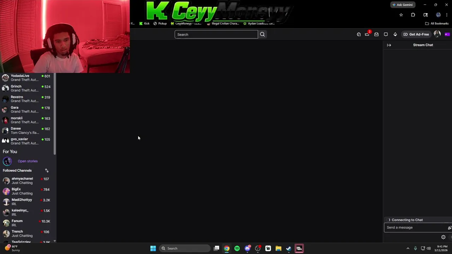
Task: Click the microphone tray icon
Action: tap(415, 248)
